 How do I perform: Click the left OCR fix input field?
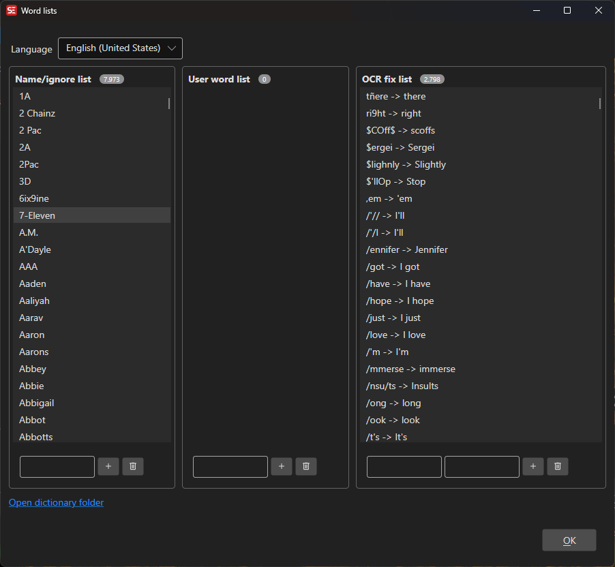click(x=404, y=466)
